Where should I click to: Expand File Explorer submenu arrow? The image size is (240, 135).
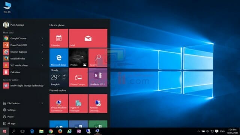pos(42,103)
